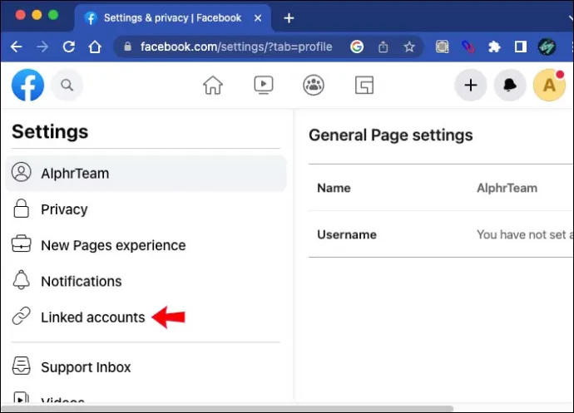Open the Pages feed square icon
Viewport: 574px width, 413px height.
pos(364,85)
